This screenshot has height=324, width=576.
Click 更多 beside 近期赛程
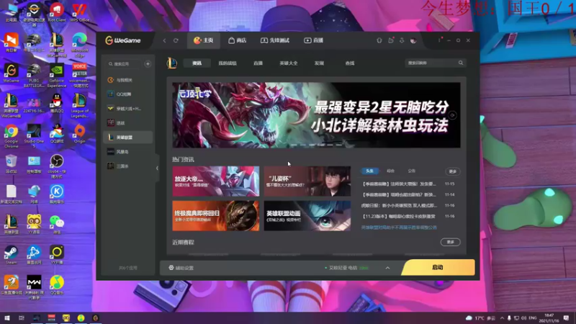(x=451, y=242)
